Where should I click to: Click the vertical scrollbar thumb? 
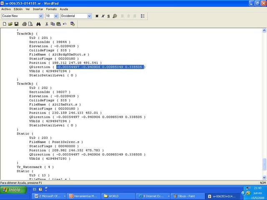click(264, 164)
